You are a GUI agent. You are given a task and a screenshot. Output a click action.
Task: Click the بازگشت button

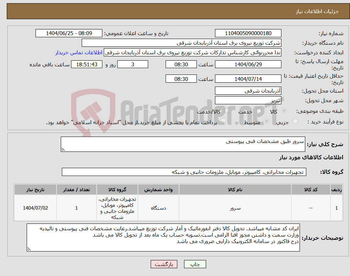[163, 264]
